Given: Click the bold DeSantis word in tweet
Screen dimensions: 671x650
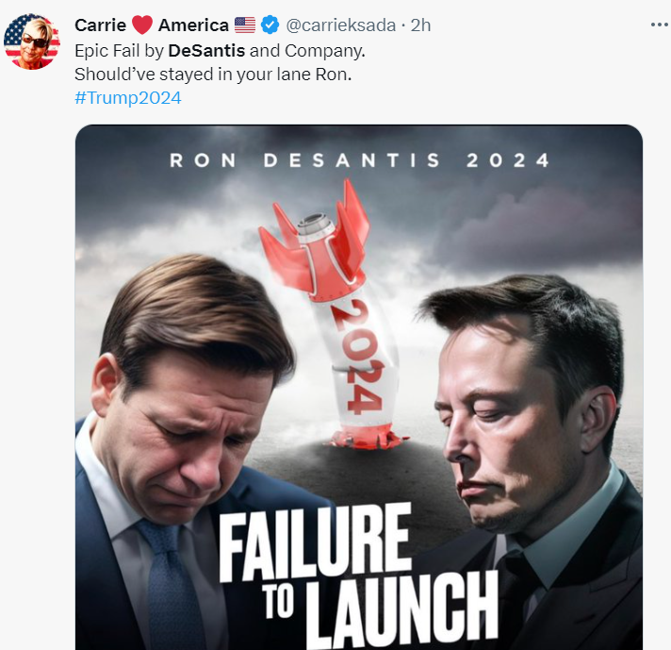Looking at the screenshot, I should coord(206,51).
